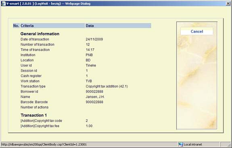Screen dimensions: 232x148
Task: Click the 'Date of transaction' label
Action: 35,39
